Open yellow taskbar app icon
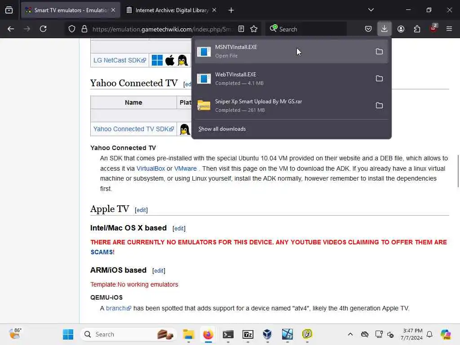The width and height of the screenshot is (460, 345). tap(307, 334)
